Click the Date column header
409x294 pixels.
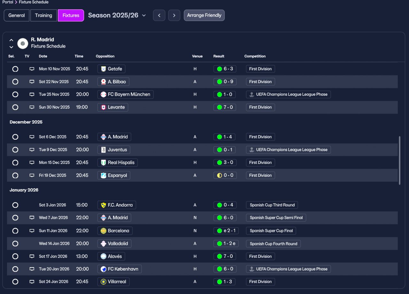point(43,56)
